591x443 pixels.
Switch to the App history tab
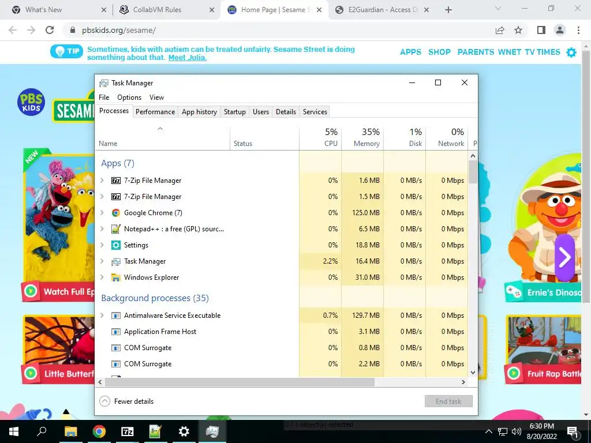coord(199,112)
